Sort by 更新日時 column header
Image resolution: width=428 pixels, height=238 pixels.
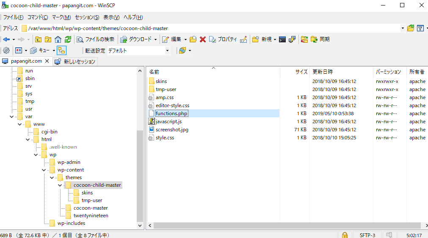pos(341,72)
